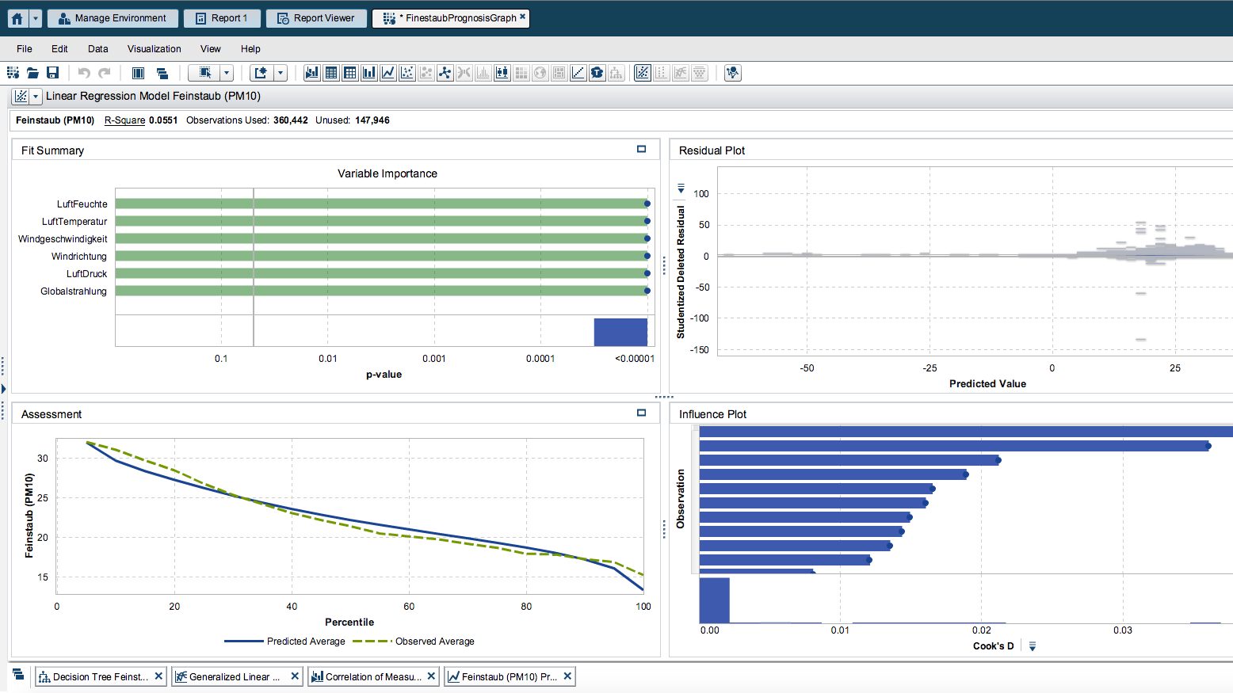The image size is (1233, 693).
Task: Select the linear regression toolbar icon
Action: click(643, 73)
